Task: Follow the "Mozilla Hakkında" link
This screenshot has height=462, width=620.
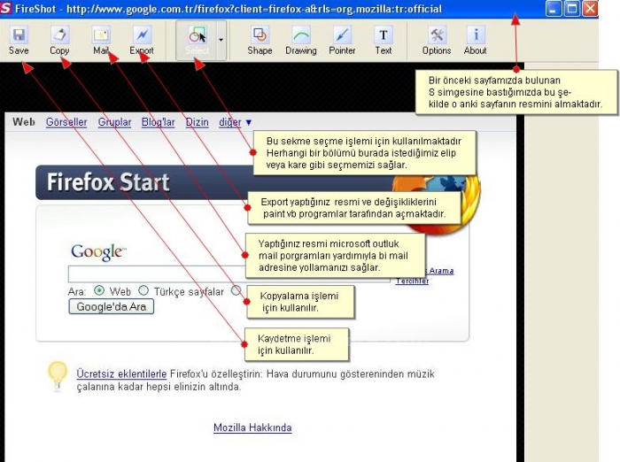Action: click(x=252, y=427)
